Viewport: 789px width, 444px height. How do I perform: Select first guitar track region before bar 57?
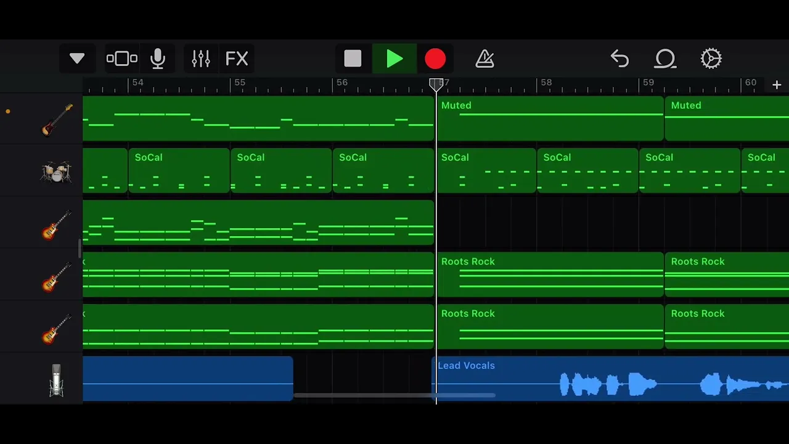[258, 223]
